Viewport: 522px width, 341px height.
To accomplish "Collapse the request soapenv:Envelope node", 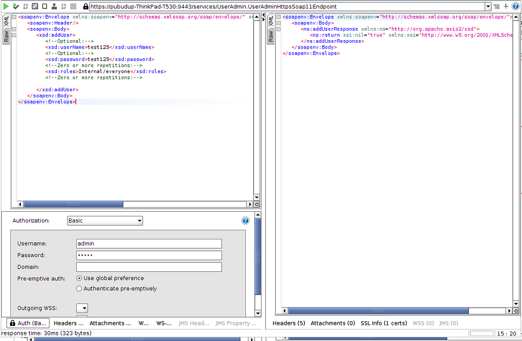I will click(14, 17).
